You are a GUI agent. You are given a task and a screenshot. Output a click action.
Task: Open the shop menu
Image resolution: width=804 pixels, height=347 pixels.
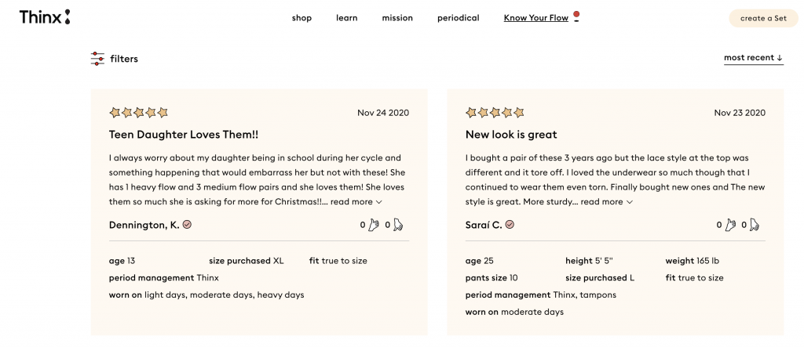pyautogui.click(x=301, y=18)
